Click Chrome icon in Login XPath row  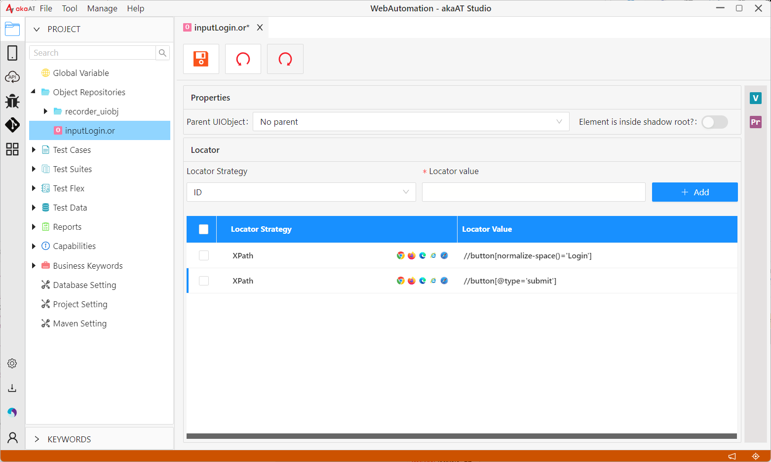coord(400,255)
